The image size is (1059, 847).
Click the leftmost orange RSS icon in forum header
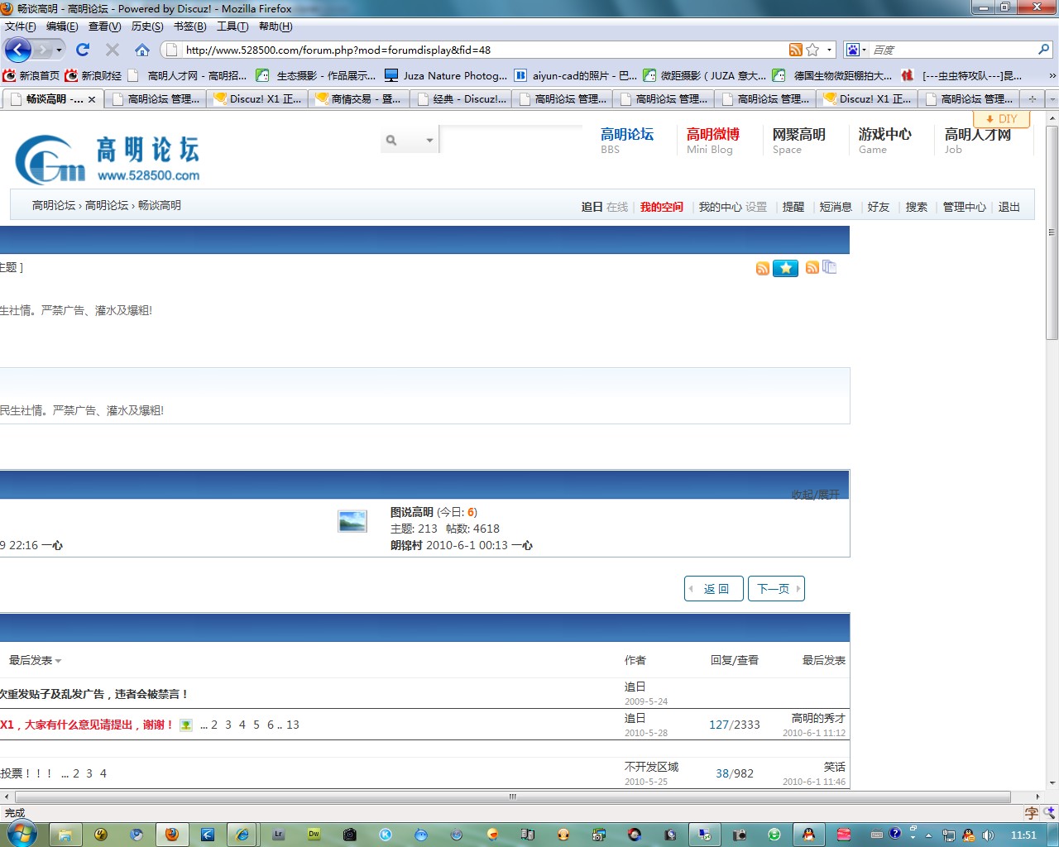coord(763,268)
